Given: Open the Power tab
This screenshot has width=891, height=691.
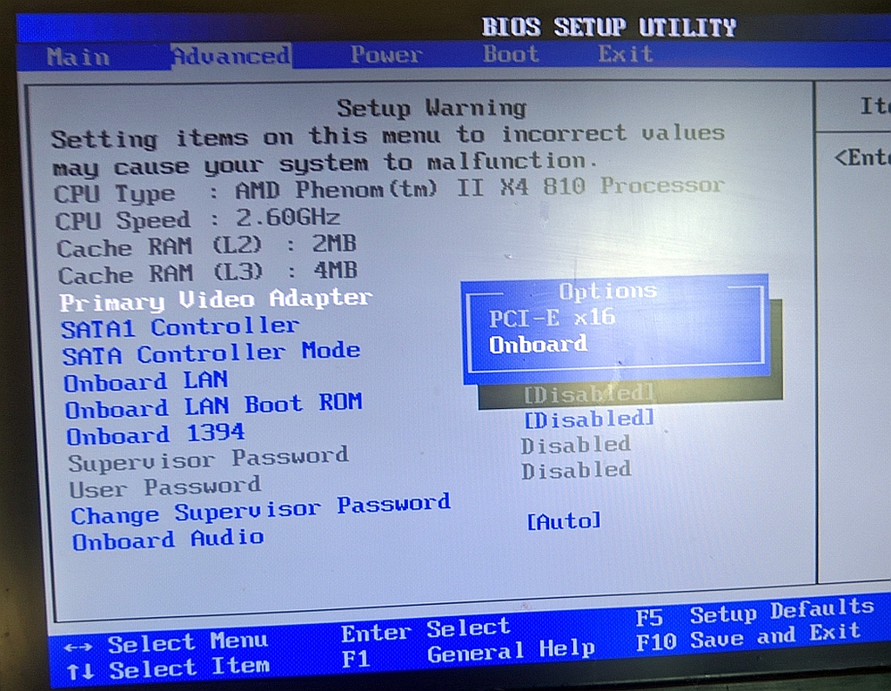Looking at the screenshot, I should pos(385,55).
